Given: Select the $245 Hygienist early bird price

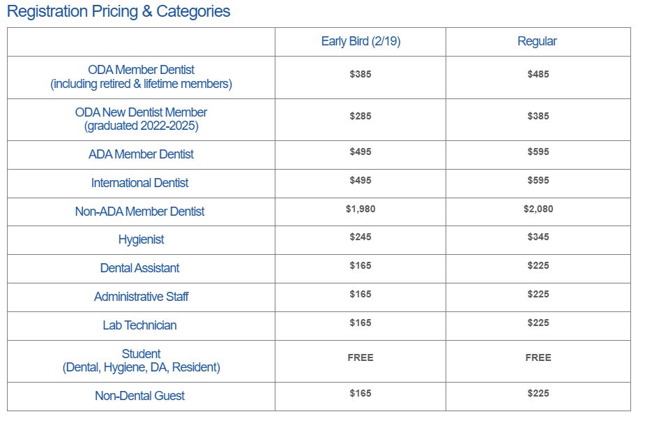Looking at the screenshot, I should tap(361, 237).
